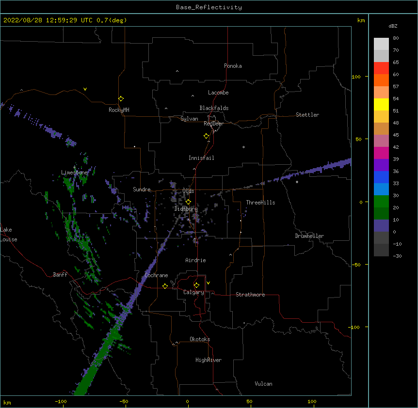418x408 pixels.
Task: Click the 100 tick on the right km axis
Action: coord(356,77)
